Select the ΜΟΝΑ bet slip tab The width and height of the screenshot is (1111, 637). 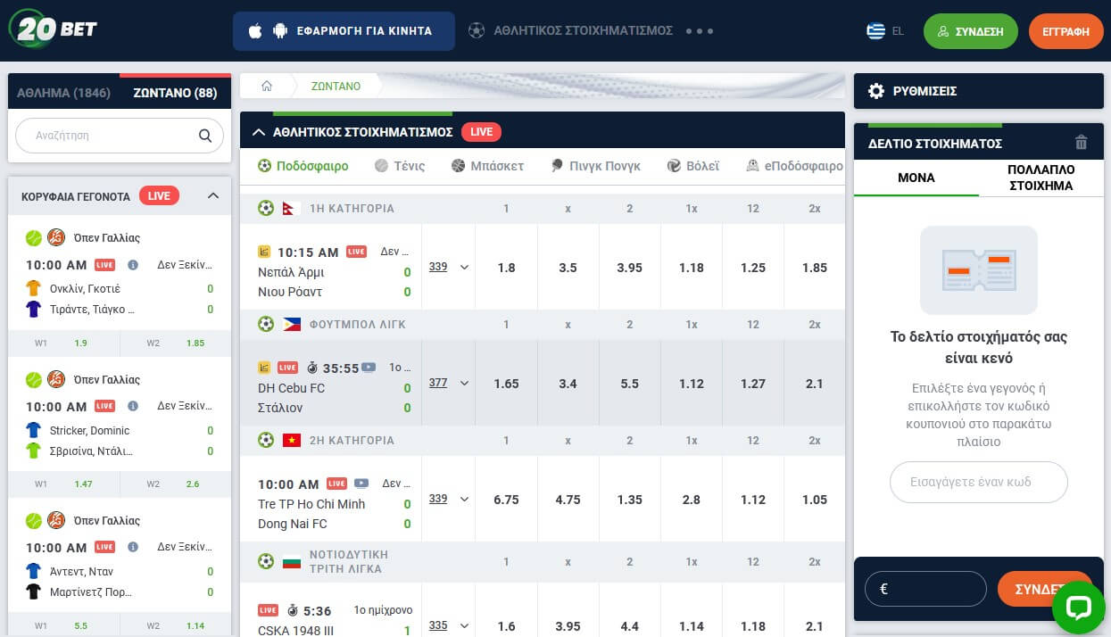[916, 178]
